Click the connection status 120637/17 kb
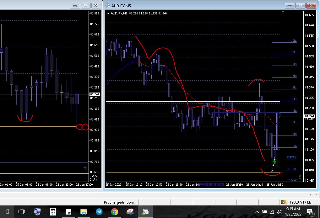Screen dimensions: 320x218 pyautogui.click(x=296, y=202)
